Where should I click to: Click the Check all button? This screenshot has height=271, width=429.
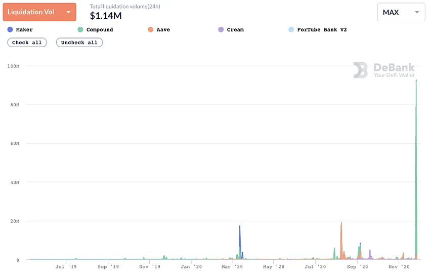tap(27, 43)
